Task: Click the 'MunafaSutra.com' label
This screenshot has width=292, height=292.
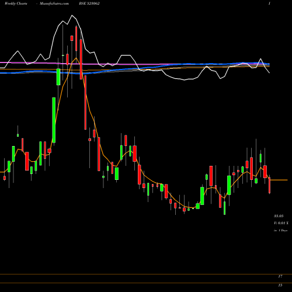Action: [54, 4]
